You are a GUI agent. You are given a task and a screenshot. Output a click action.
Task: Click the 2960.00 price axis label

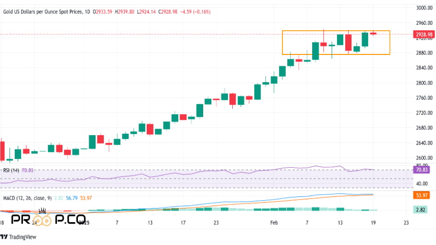(424, 23)
